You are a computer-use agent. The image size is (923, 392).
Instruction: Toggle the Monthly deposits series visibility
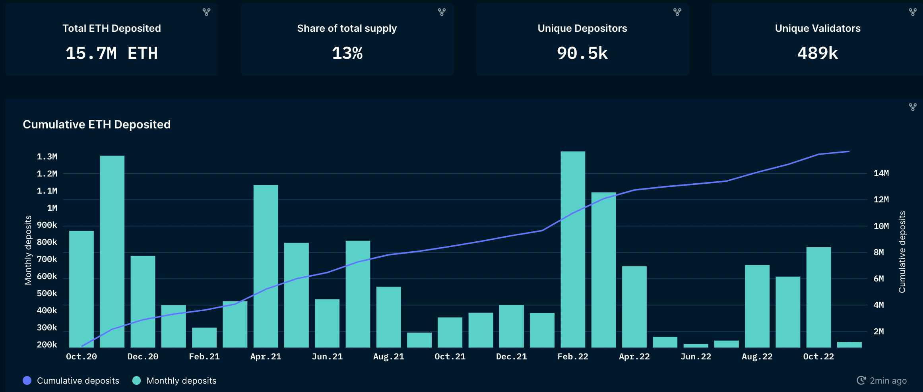(x=181, y=380)
